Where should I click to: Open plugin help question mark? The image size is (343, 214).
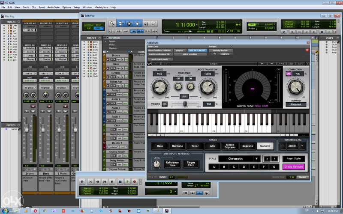307,64
